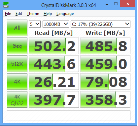Expand the C: 17% drive selection dropdown
This screenshot has height=126, width=138.
[100, 24]
